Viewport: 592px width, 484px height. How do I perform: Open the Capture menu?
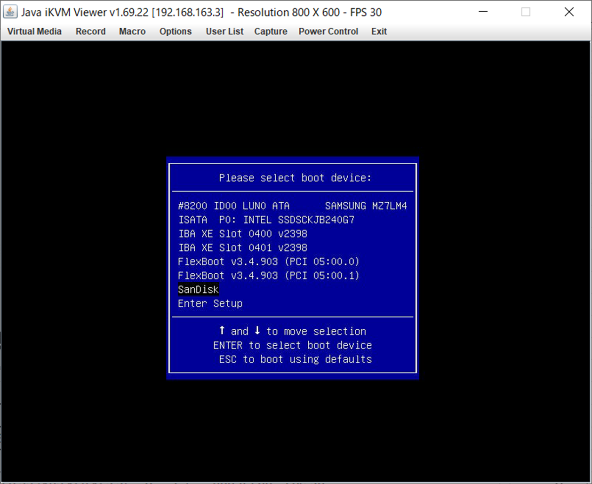coord(271,32)
